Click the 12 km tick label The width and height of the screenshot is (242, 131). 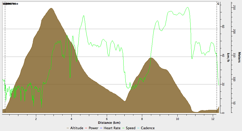[213, 119]
